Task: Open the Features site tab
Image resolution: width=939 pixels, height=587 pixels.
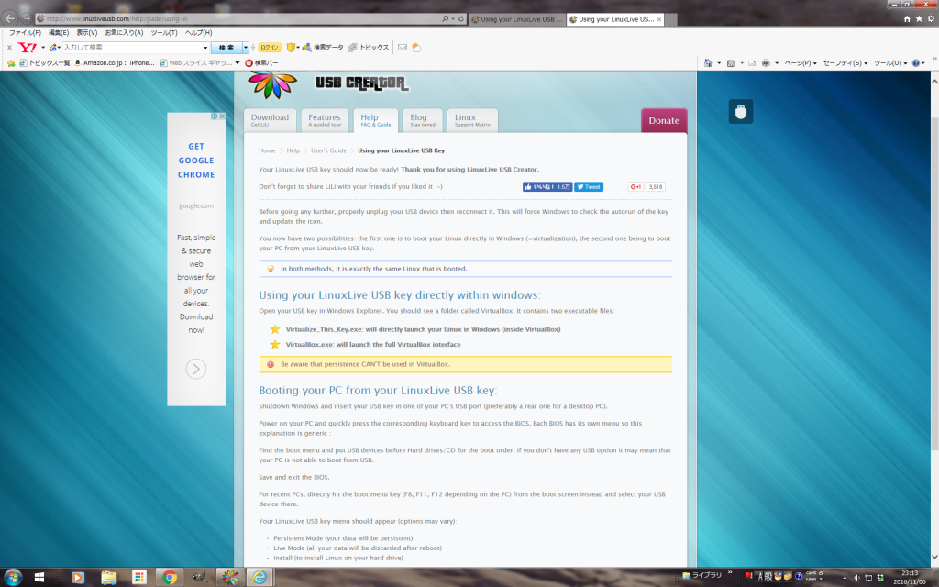Action: pyautogui.click(x=325, y=120)
